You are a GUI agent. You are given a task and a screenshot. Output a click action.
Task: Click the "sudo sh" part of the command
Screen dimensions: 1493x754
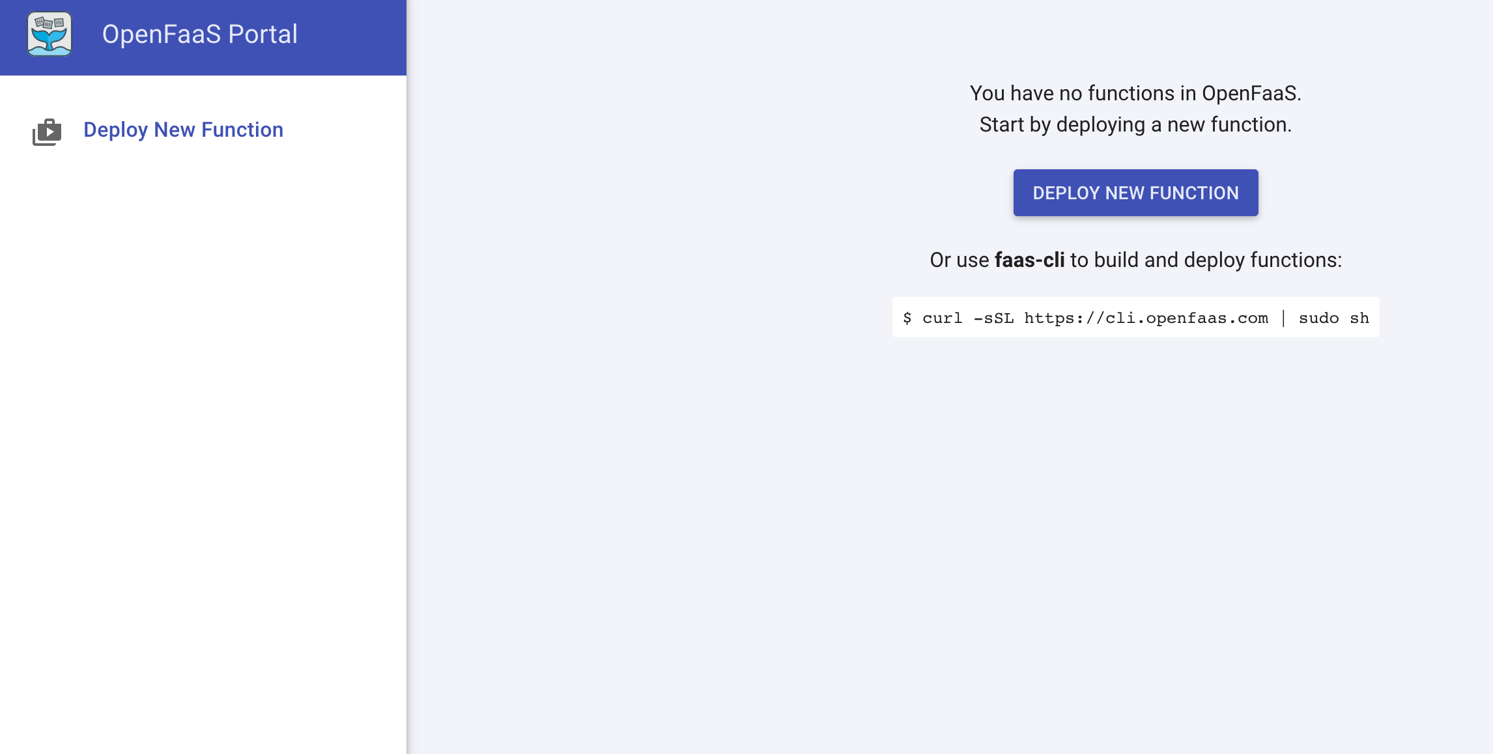tap(1333, 318)
